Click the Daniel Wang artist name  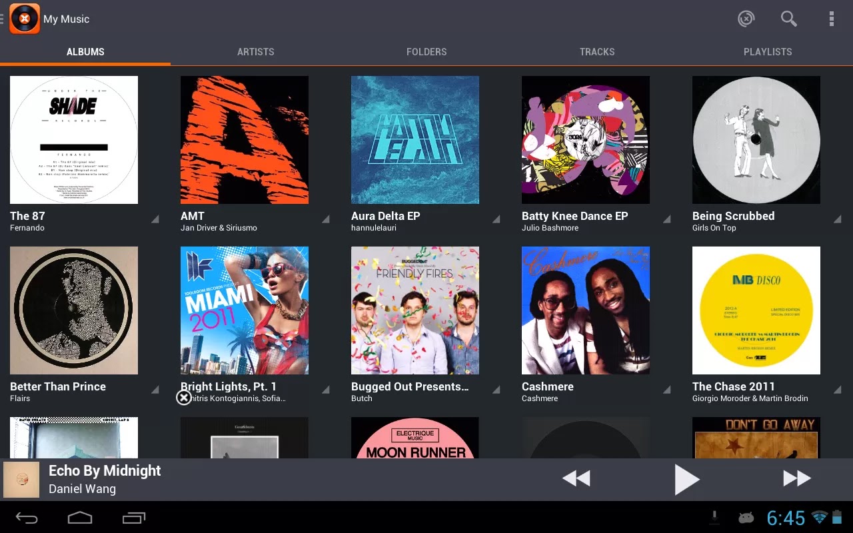82,489
